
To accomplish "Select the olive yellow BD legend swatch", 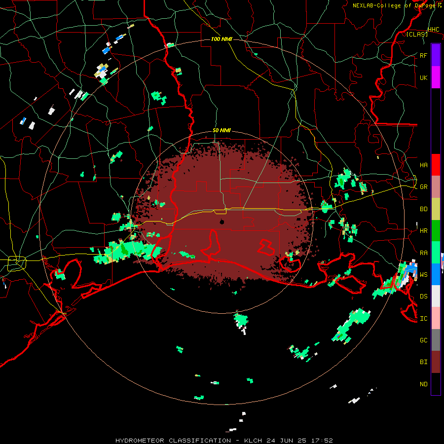I will [436, 209].
